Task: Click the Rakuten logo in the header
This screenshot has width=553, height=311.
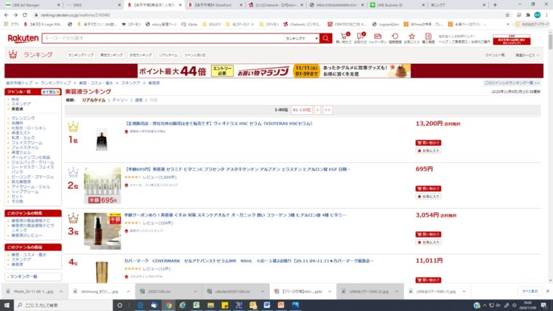Action: [23, 38]
